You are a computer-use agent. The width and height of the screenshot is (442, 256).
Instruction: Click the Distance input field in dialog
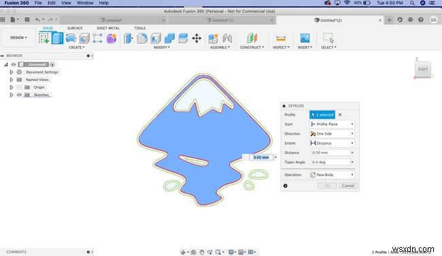point(331,153)
